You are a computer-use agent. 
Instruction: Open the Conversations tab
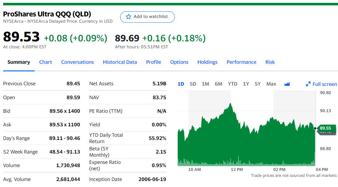tap(77, 62)
